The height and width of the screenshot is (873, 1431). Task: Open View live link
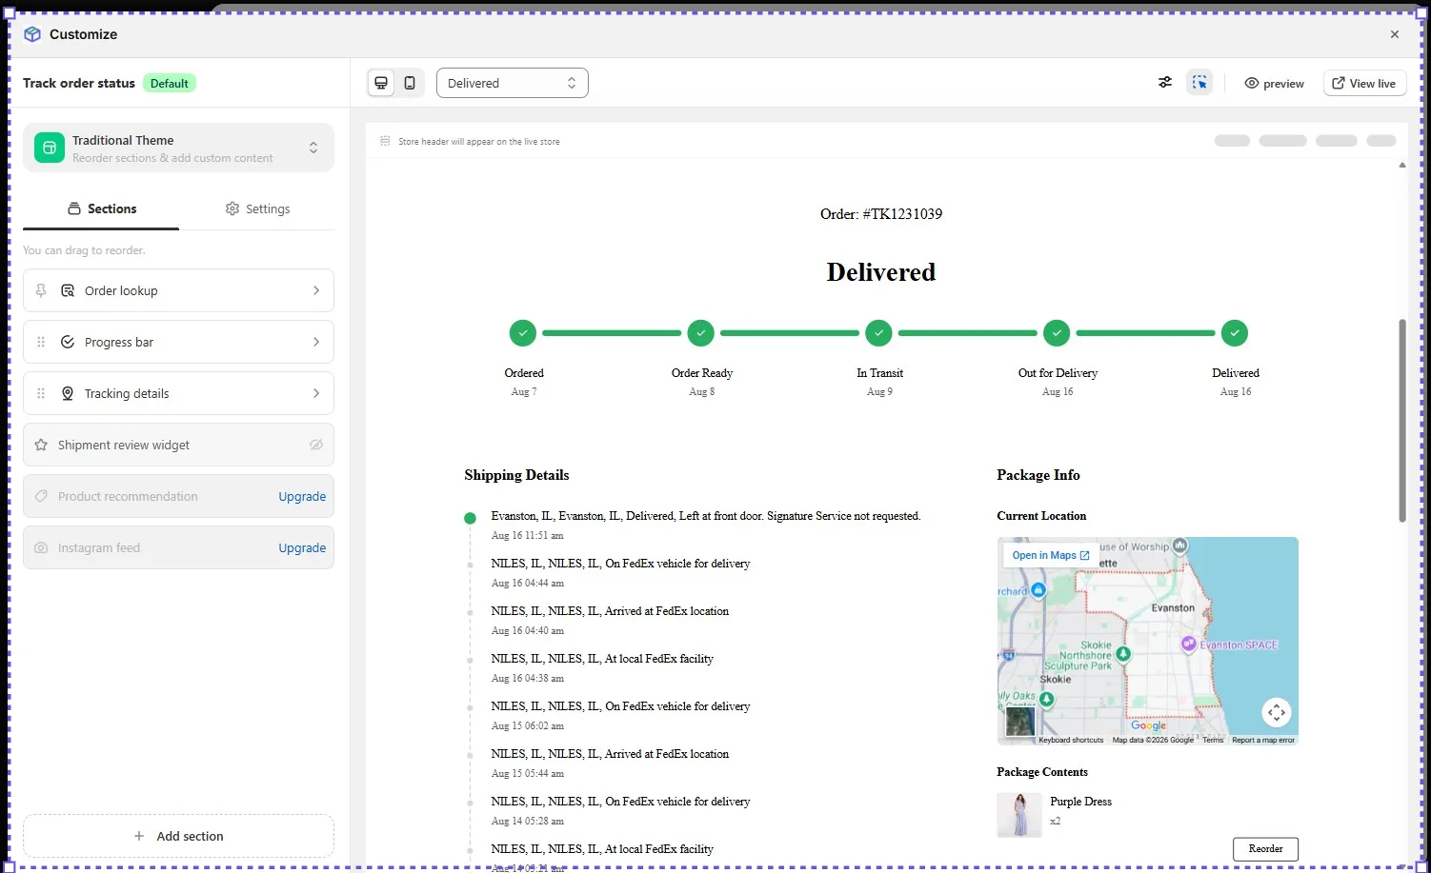point(1364,83)
